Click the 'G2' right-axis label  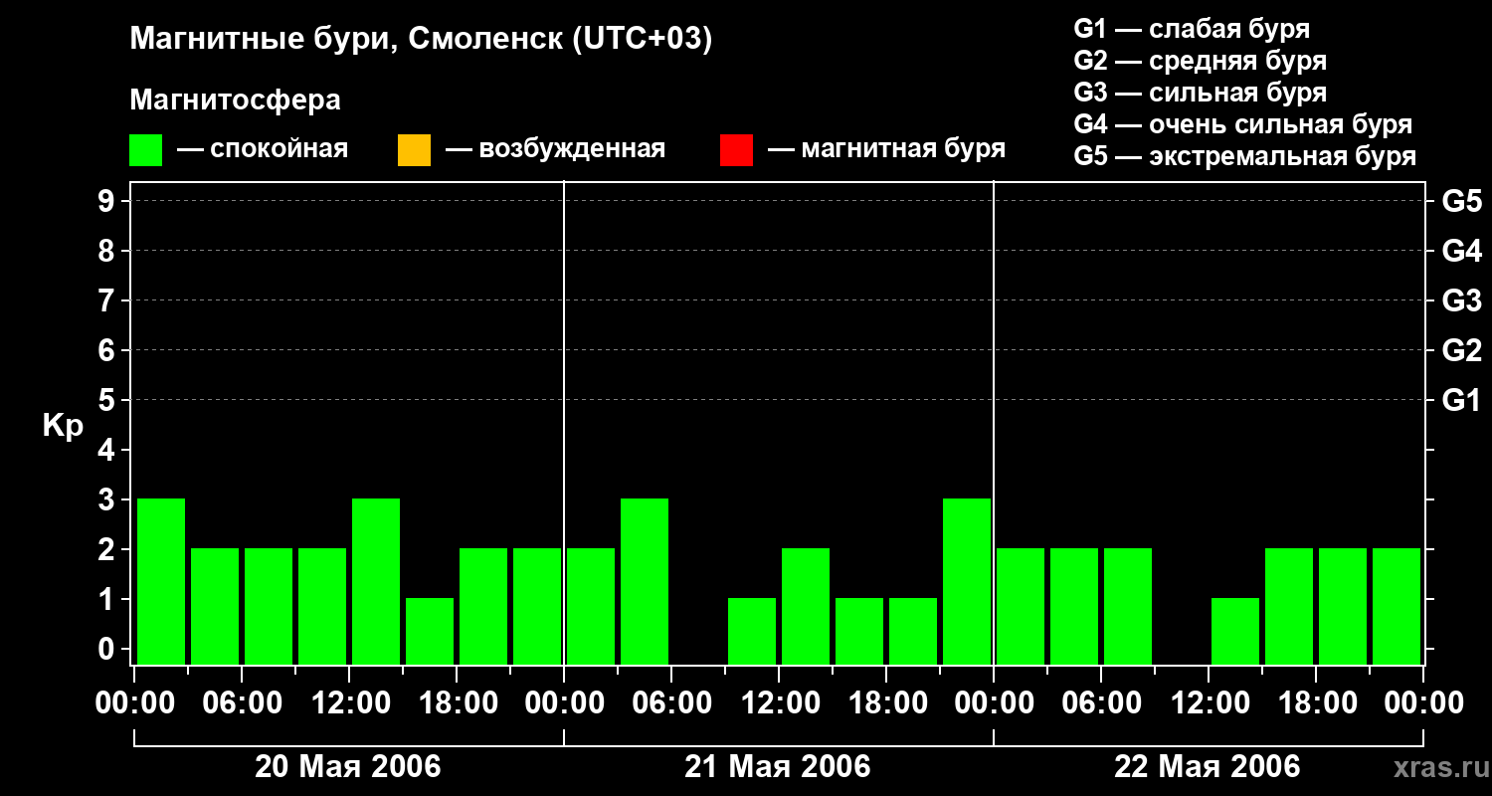tap(1461, 350)
